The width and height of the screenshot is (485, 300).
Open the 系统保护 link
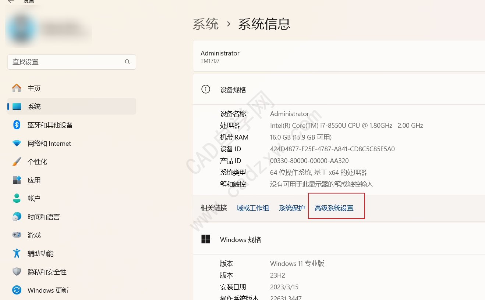coord(292,208)
